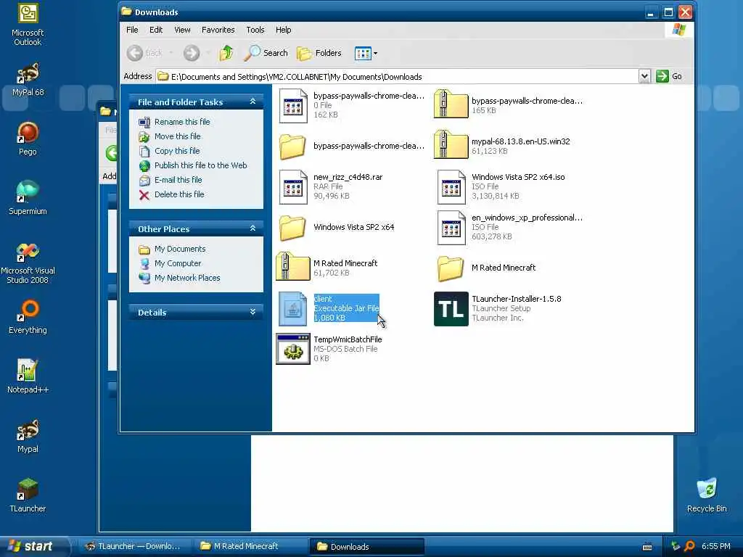The width and height of the screenshot is (743, 557).
Task: Select the Windows Vista SP2 x64 folder icon
Action: pos(292,228)
